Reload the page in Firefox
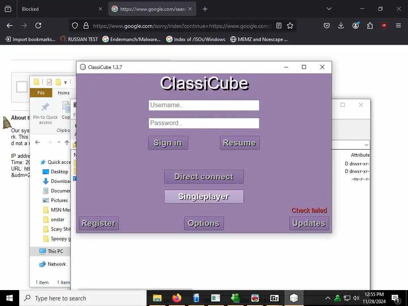 [38, 25]
